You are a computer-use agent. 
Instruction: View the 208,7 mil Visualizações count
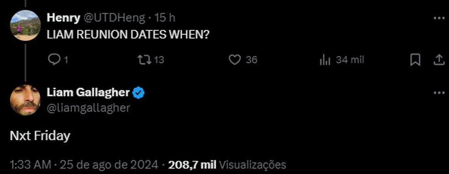click(227, 165)
